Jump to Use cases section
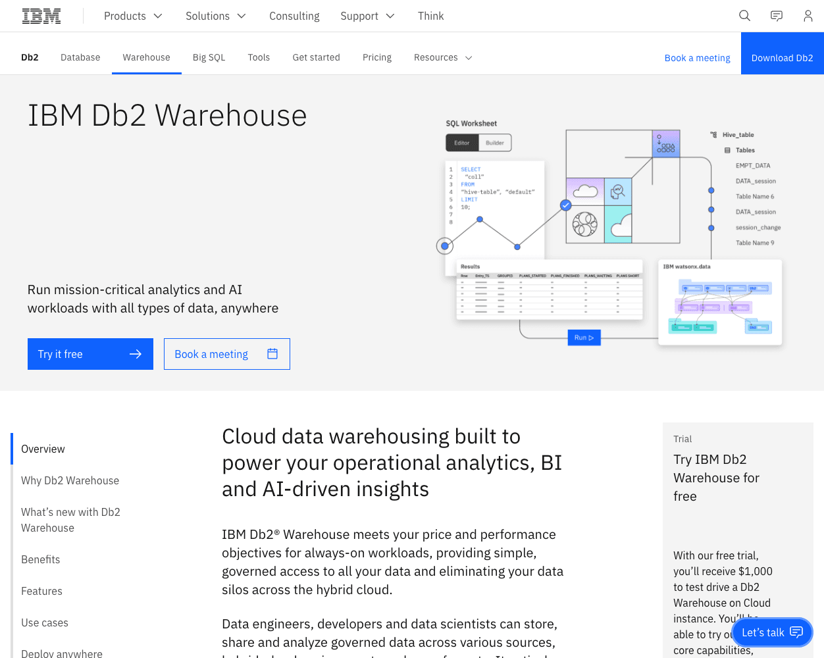 coord(45,622)
